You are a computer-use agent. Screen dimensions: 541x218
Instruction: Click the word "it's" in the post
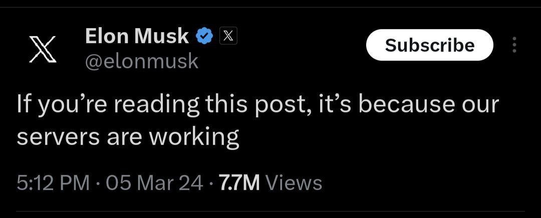tap(331, 104)
